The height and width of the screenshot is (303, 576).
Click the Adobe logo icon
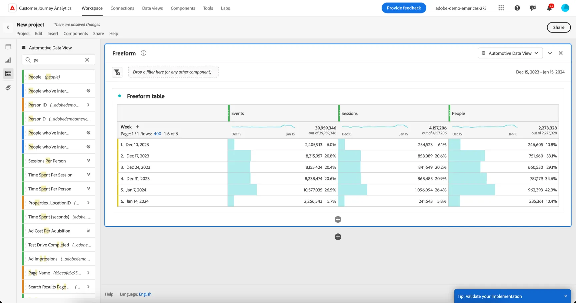pos(12,8)
